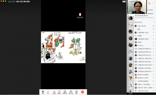
Task: Search members with the magnifier icon
Action: point(154,22)
